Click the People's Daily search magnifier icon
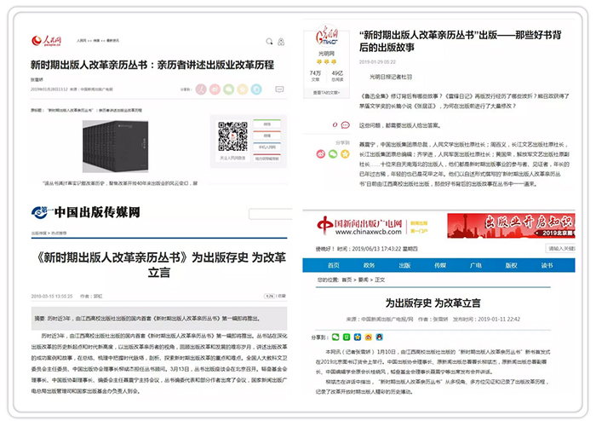The image size is (596, 421). click(270, 40)
